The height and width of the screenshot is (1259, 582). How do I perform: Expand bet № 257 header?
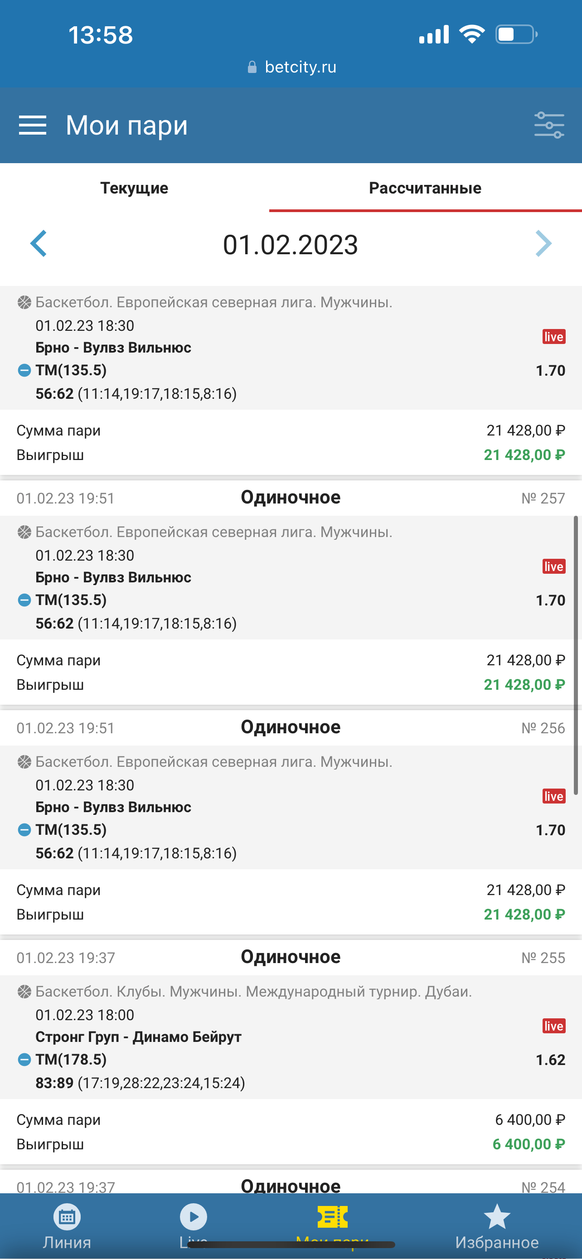[291, 498]
